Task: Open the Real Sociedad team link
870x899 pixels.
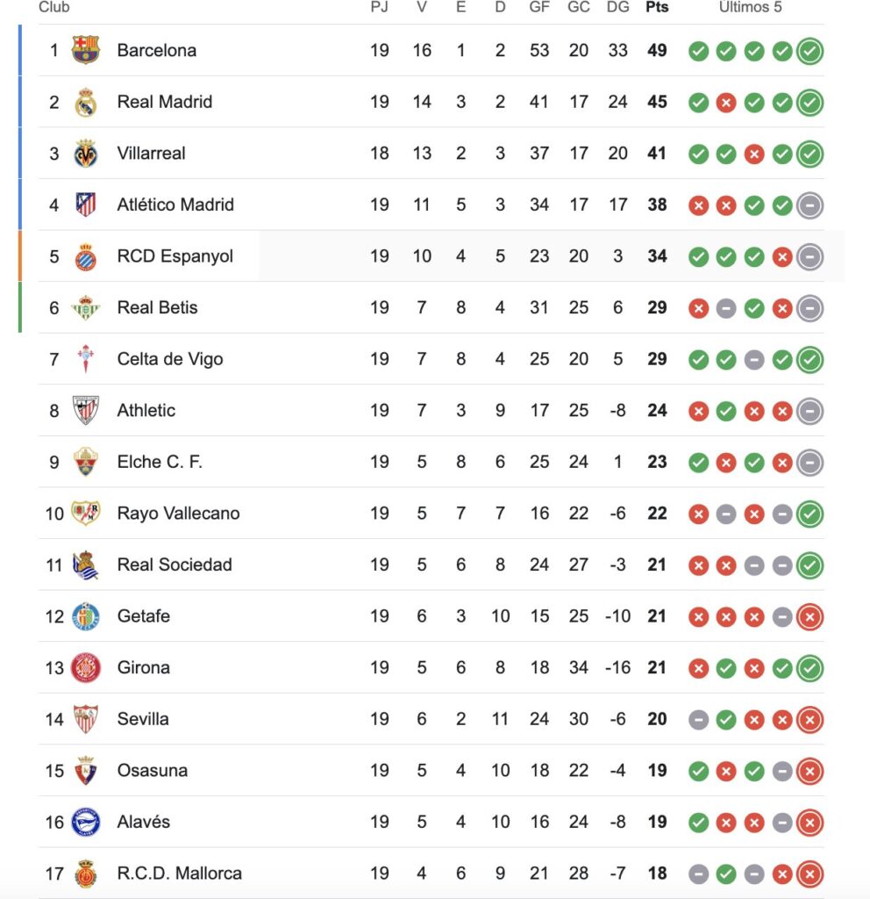Action: click(x=175, y=565)
